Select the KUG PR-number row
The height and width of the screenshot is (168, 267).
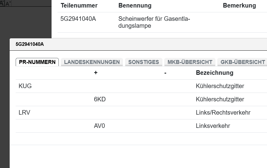click(25, 86)
